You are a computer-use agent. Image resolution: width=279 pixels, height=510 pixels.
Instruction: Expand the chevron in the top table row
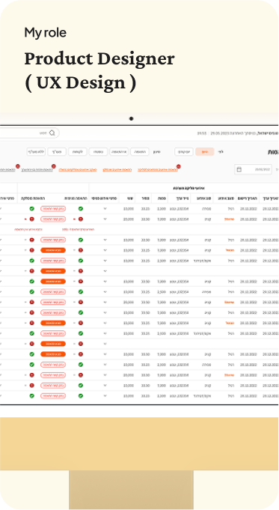(105, 209)
